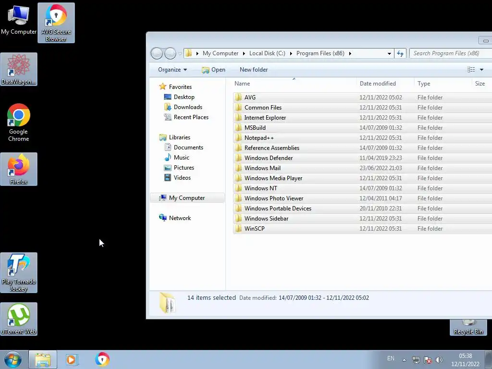Open the My Computer desktop icon
The width and height of the screenshot is (492, 369).
pyautogui.click(x=19, y=20)
